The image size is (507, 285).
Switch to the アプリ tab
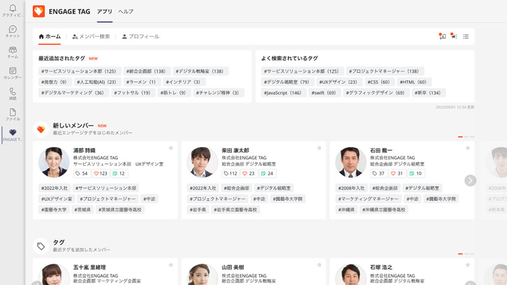105,11
